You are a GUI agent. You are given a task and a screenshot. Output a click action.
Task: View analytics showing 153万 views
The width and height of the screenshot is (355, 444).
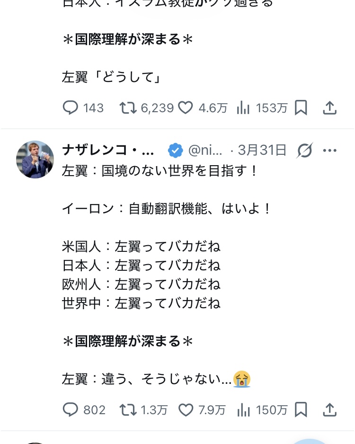pyautogui.click(x=243, y=108)
